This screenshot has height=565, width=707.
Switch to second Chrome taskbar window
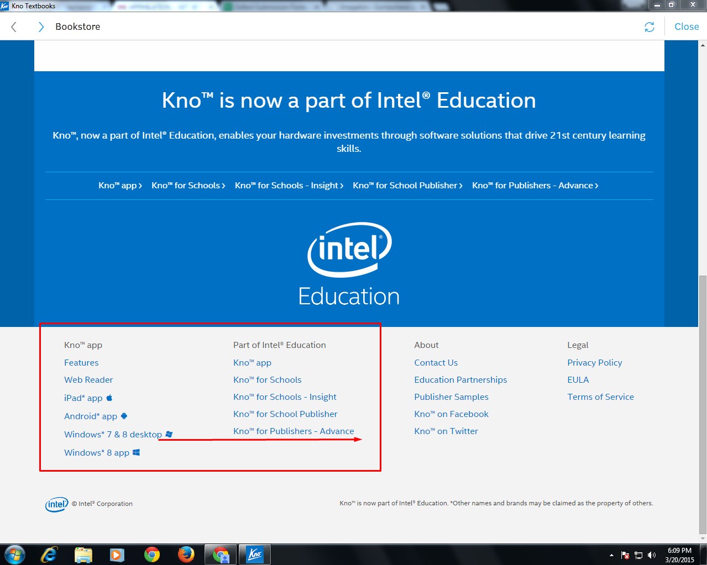coord(221,555)
